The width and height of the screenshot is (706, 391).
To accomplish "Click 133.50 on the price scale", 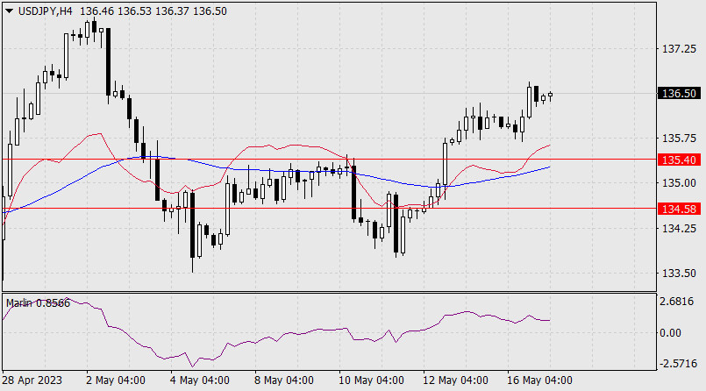I will 681,273.
